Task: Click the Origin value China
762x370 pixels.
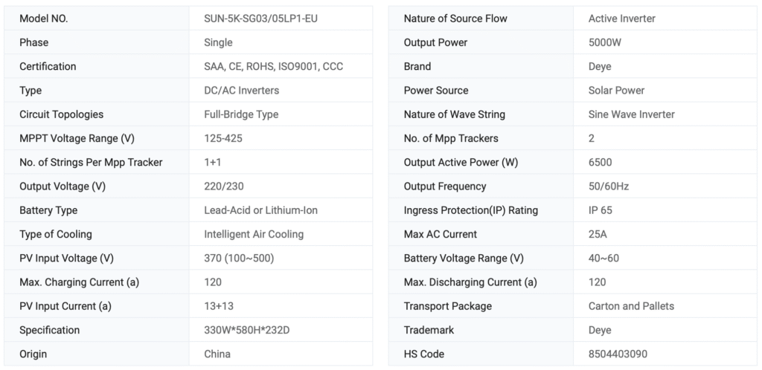Action: click(217, 354)
